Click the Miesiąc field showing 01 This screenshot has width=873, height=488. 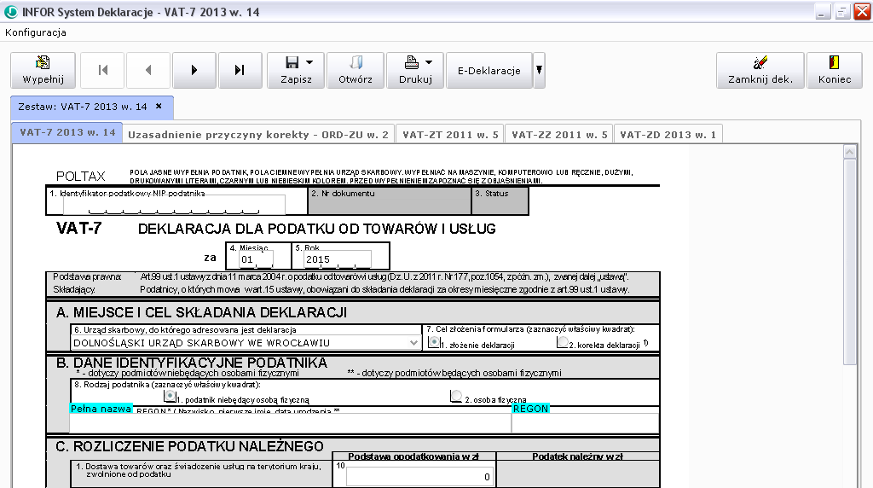[256, 259]
